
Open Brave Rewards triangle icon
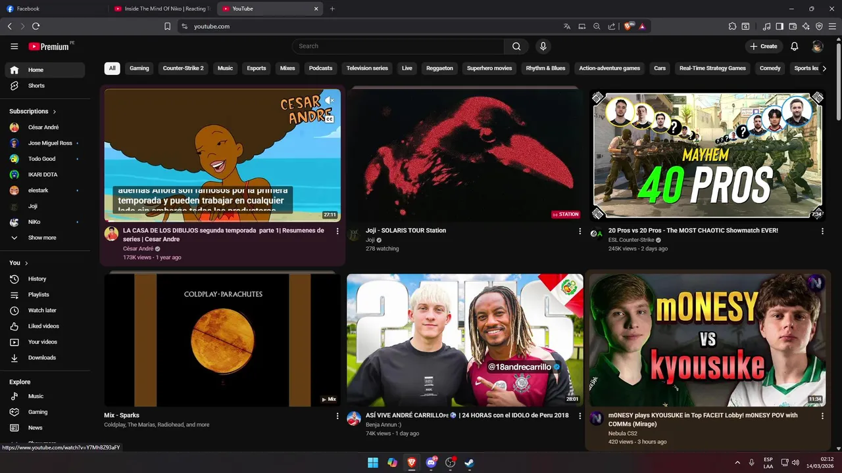642,26
